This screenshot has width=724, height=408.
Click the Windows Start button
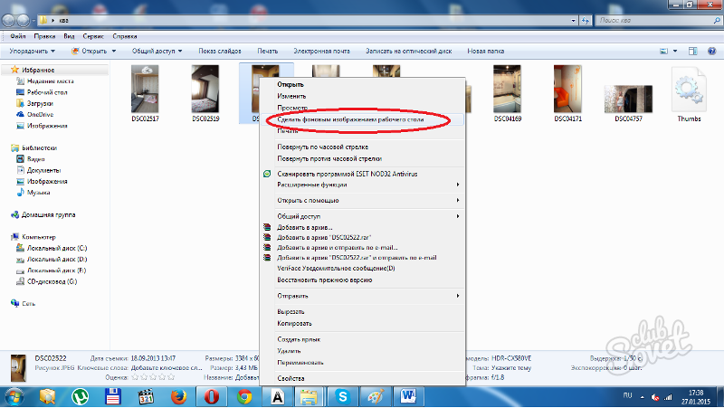(x=15, y=395)
